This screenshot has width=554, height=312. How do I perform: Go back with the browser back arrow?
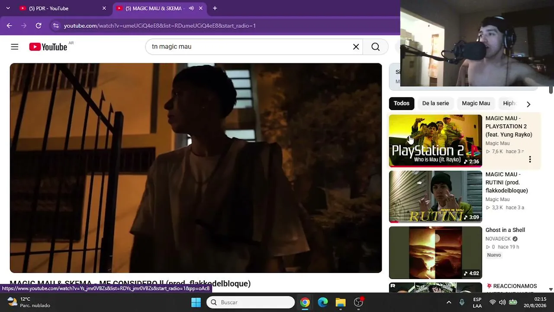(x=10, y=26)
